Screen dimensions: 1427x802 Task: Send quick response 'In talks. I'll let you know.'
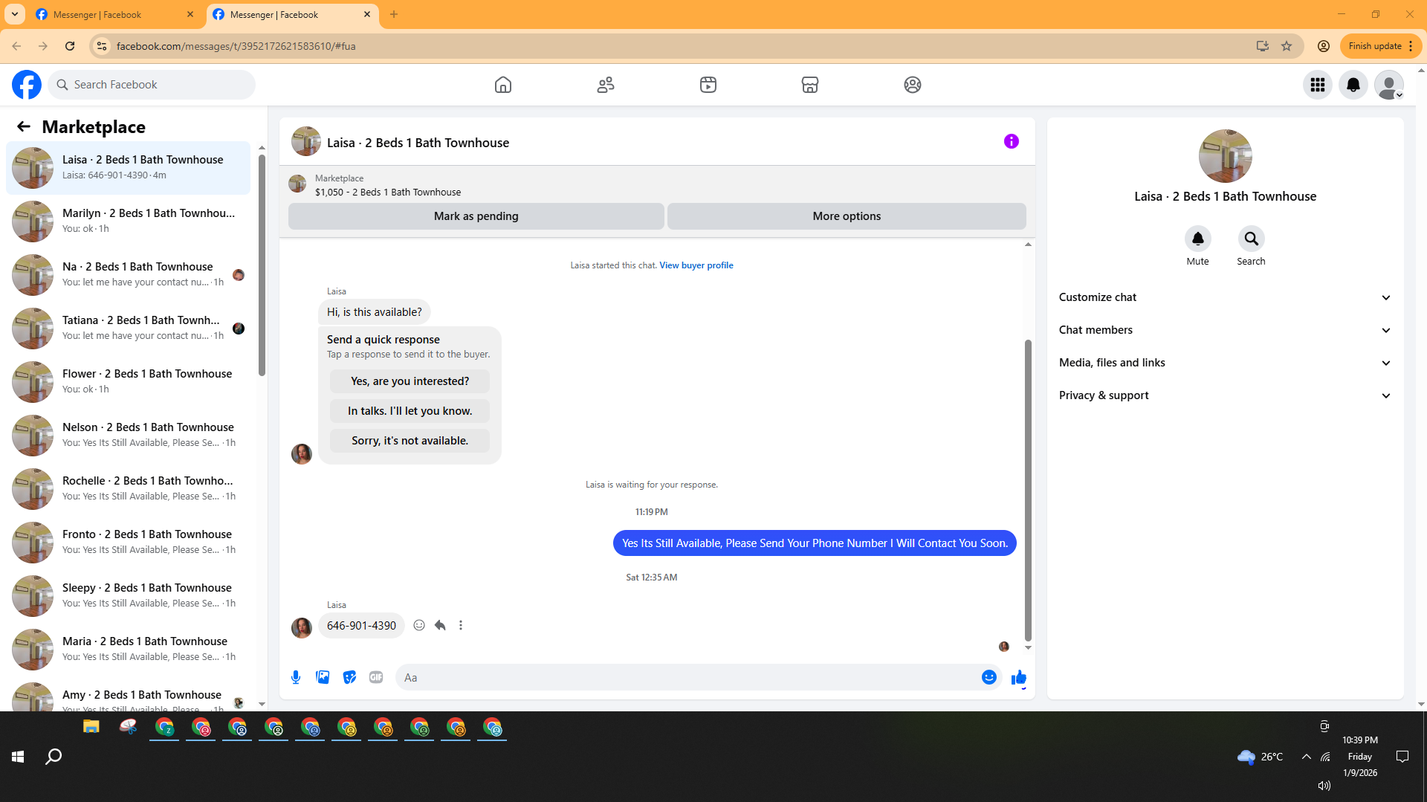click(410, 411)
